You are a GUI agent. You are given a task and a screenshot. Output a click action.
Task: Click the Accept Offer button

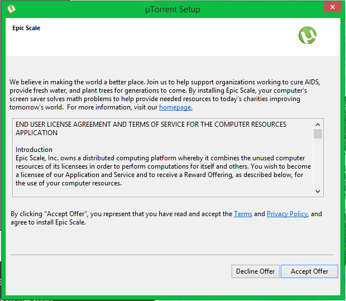coord(309,271)
